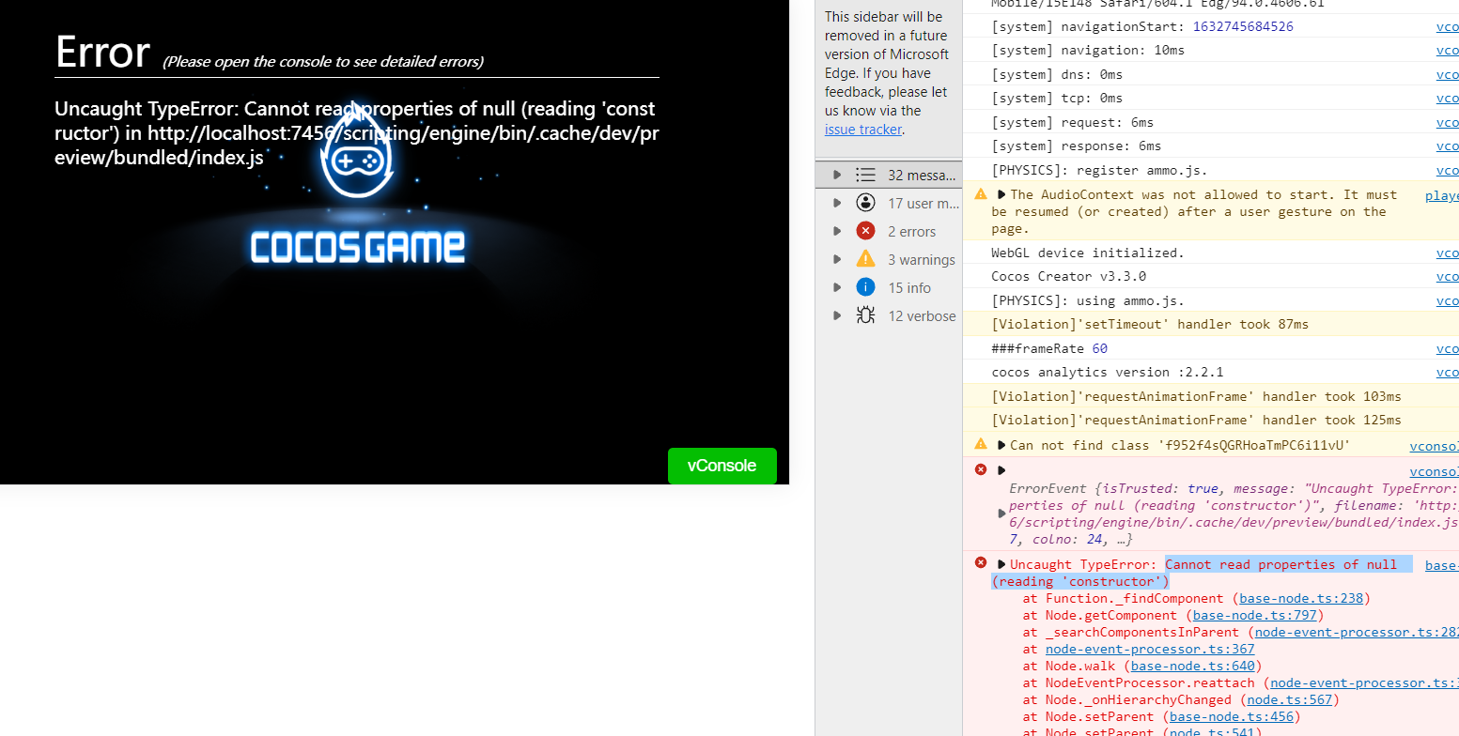Click the warning icon on the AudioContext log entry
Viewport: 1459px width, 736px height.
(x=981, y=194)
